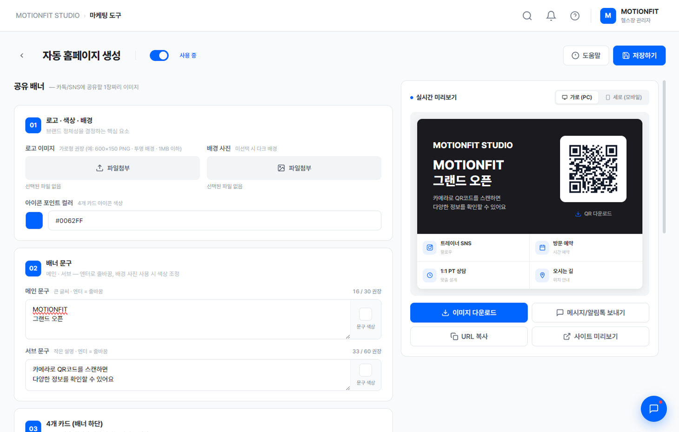Viewport: 679px width, 432px height.
Task: Open the blue icon point color swatch
Action: [x=34, y=221]
